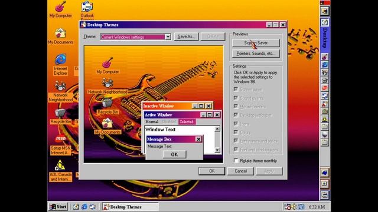
Task: Click the red MSN icon in right sidebar
Action: 324,88
